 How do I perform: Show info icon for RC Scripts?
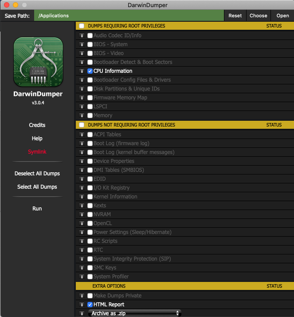click(x=82, y=242)
